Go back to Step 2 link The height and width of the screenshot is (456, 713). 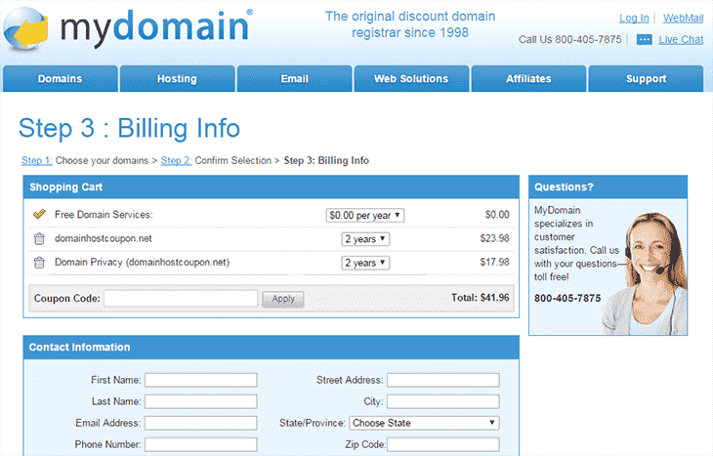click(176, 160)
